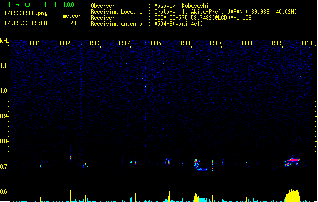Click the red echo spot at 0902
Screen dimensions: 318x202
tap(71, 157)
